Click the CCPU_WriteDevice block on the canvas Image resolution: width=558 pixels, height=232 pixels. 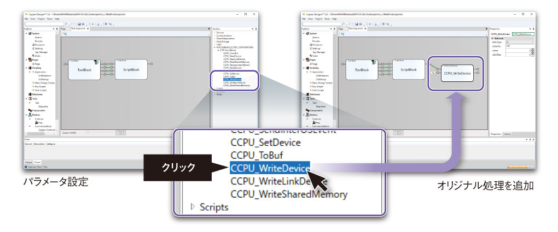tap(457, 73)
